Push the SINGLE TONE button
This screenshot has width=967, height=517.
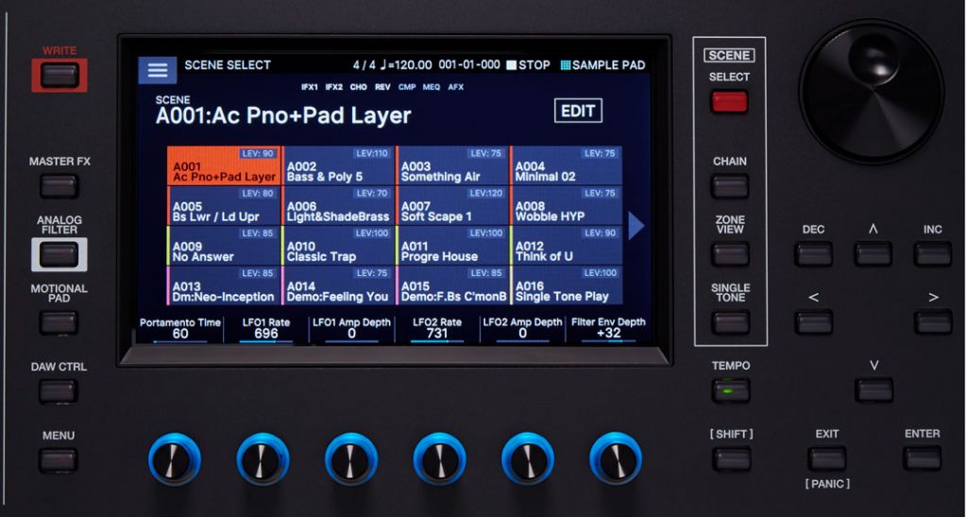click(x=730, y=322)
